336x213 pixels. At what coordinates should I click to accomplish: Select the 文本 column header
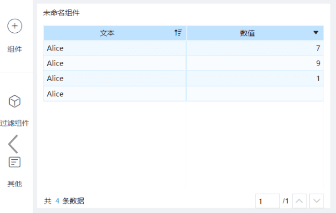tap(115, 33)
